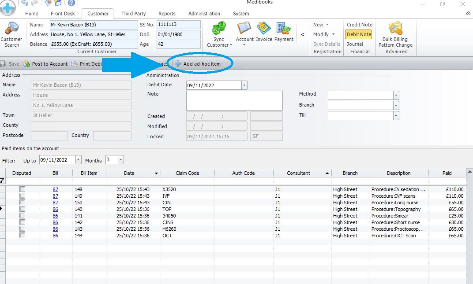This screenshot has height=284, width=473.
Task: Toggle Disputed checkbox for OCT Scan row
Action: [x=22, y=236]
